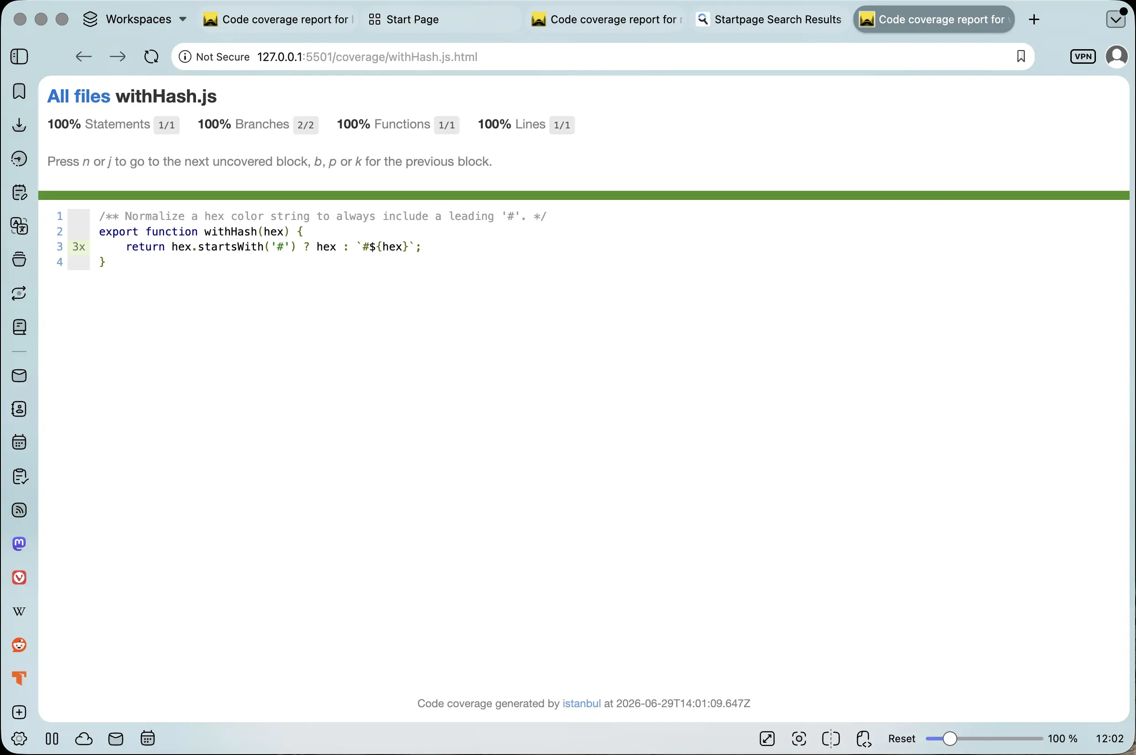Bookmark this page

point(1021,57)
